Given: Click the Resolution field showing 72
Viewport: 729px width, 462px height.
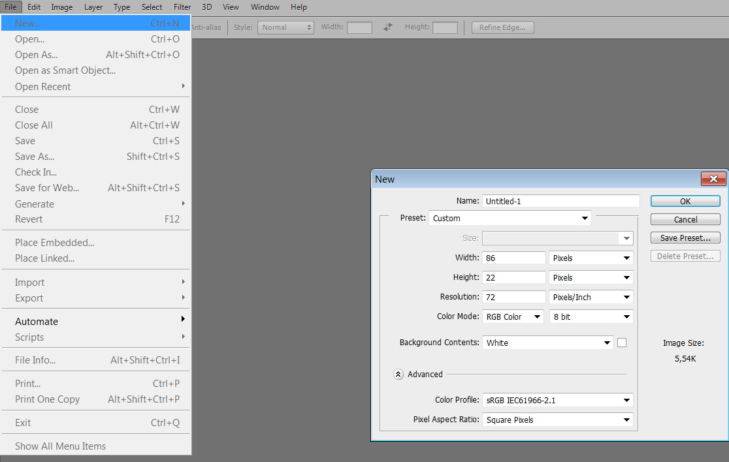Looking at the screenshot, I should [513, 297].
